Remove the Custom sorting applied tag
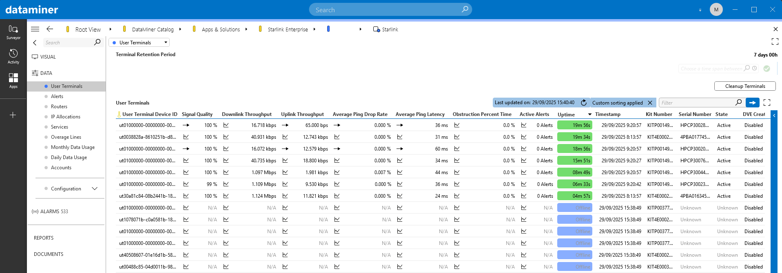This screenshot has height=273, width=782. coord(650,103)
